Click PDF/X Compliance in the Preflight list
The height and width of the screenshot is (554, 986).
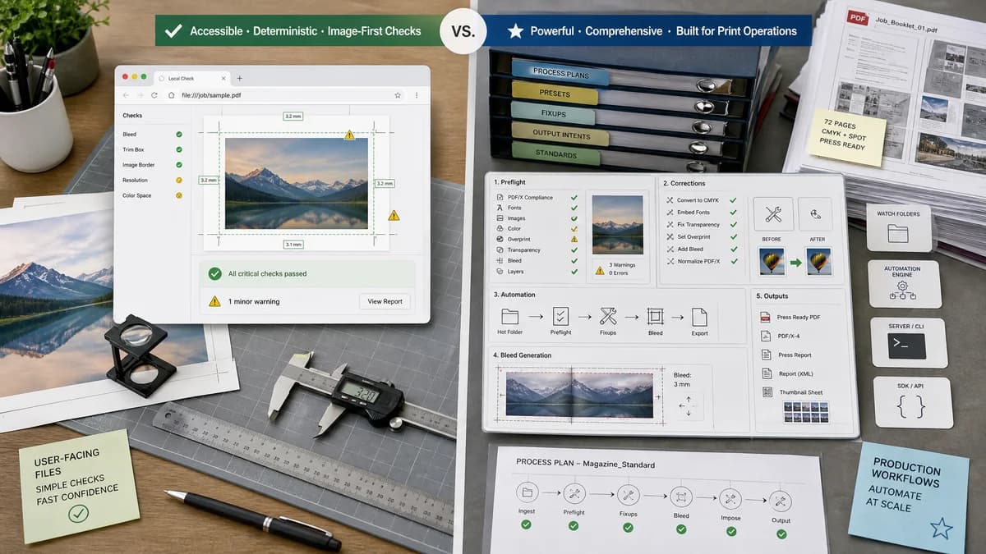(538, 198)
